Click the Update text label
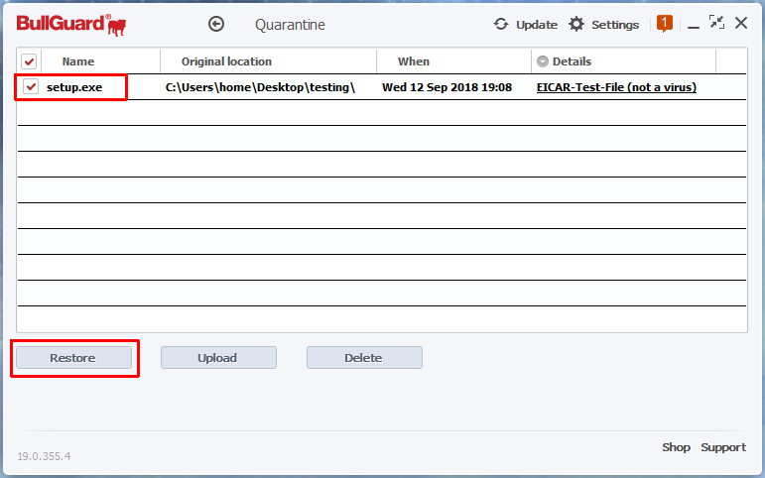 point(537,25)
